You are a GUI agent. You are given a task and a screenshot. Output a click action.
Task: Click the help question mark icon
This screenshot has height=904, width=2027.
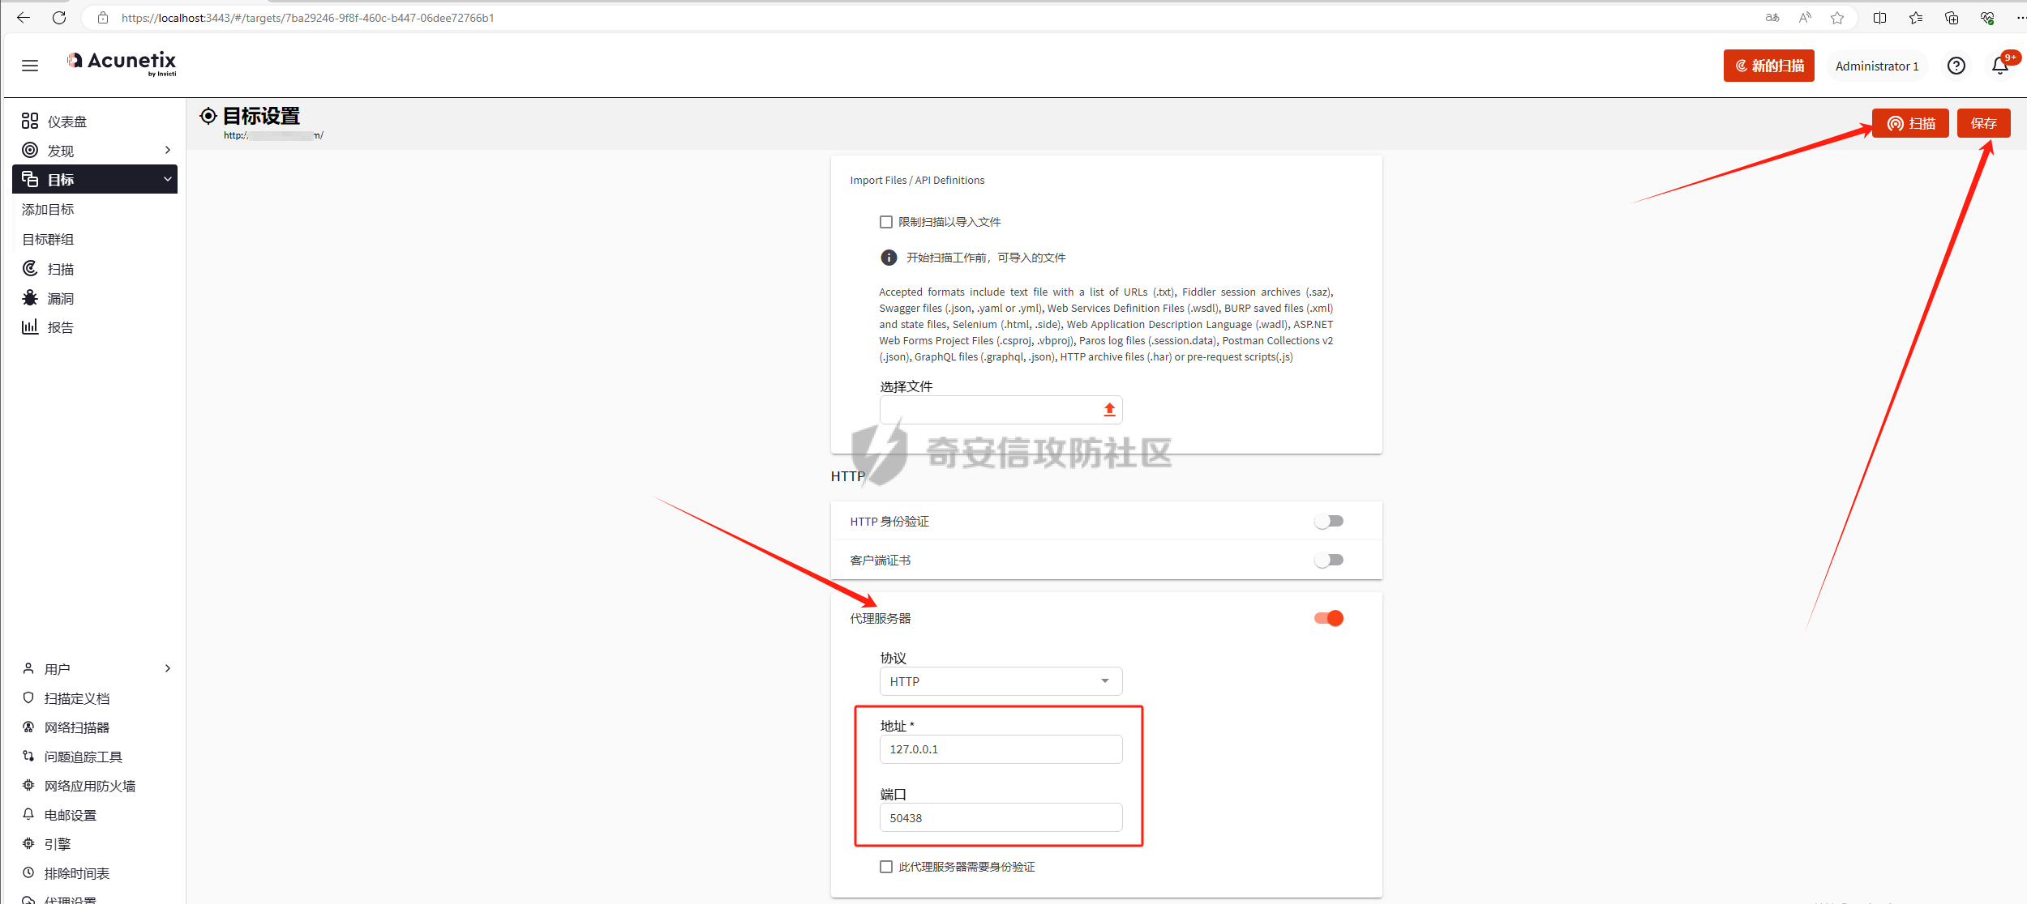click(1956, 66)
